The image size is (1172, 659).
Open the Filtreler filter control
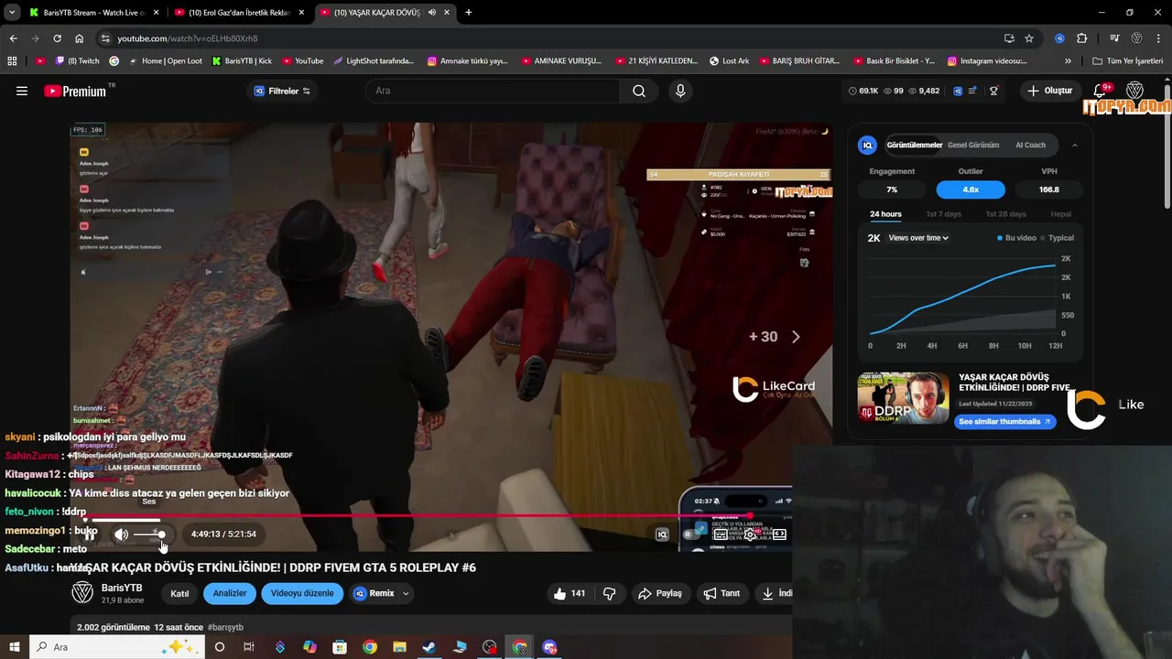tap(282, 91)
